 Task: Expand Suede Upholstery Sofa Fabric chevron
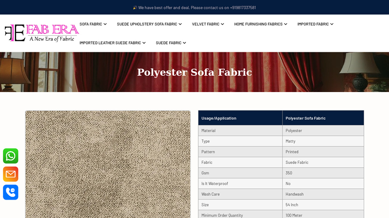[x=180, y=24]
